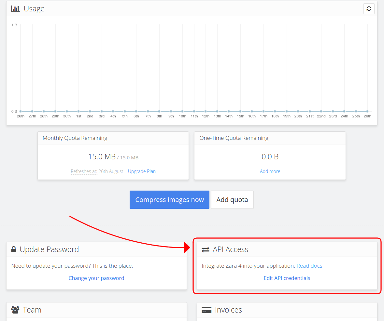Click the API Access heading

(231, 249)
